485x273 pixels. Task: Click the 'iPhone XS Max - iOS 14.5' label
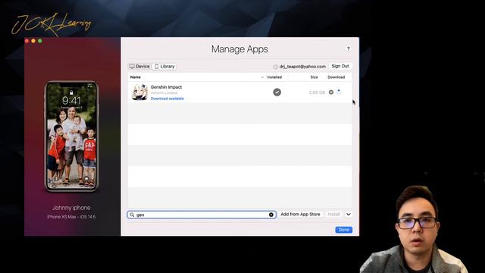click(x=71, y=217)
